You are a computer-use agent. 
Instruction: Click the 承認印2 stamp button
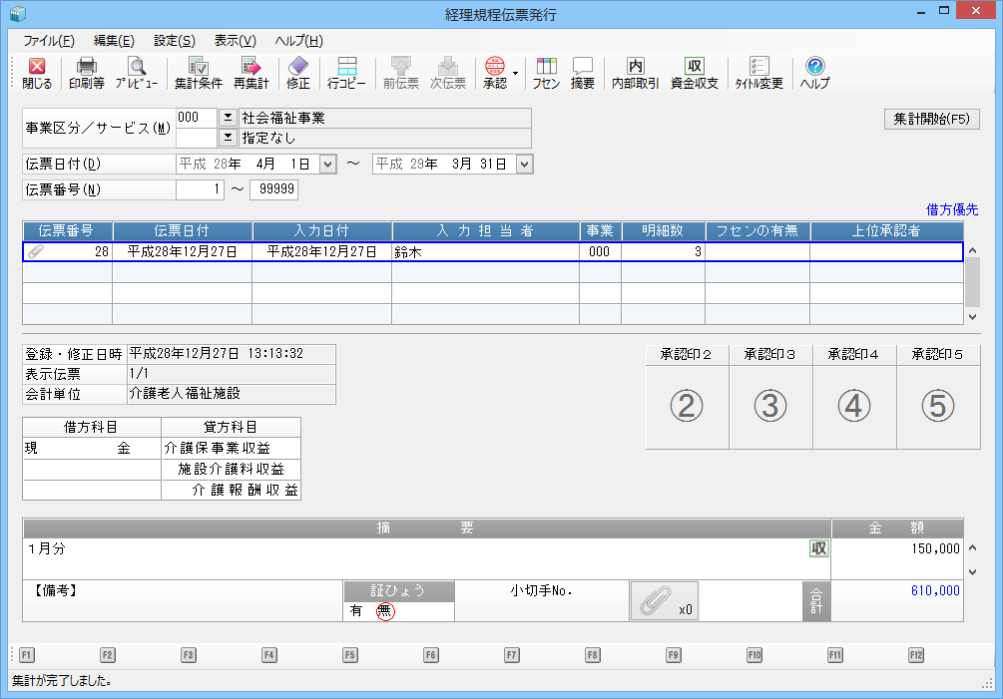click(x=686, y=405)
